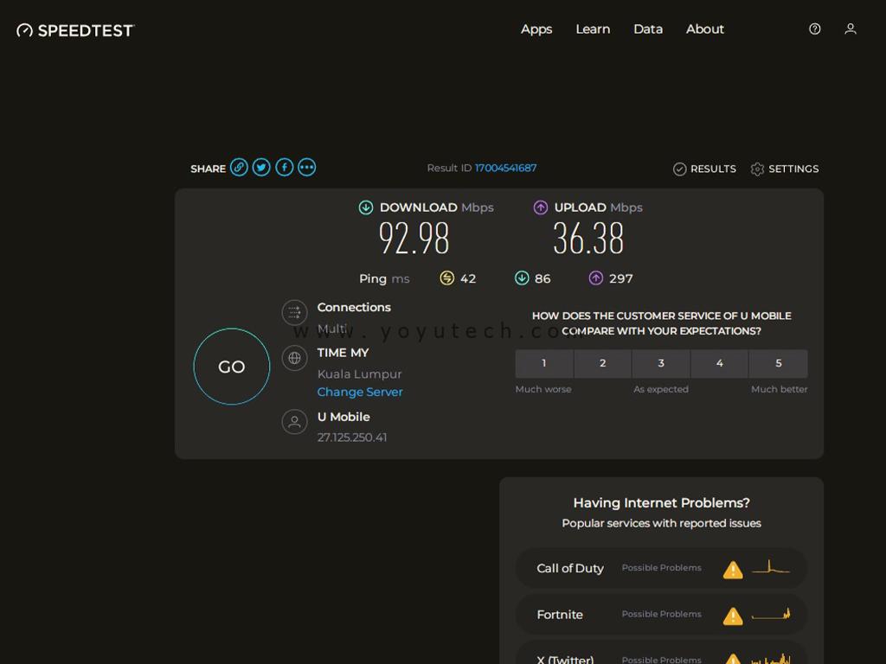Click the download arrow icon
886x664 pixels.
click(366, 207)
